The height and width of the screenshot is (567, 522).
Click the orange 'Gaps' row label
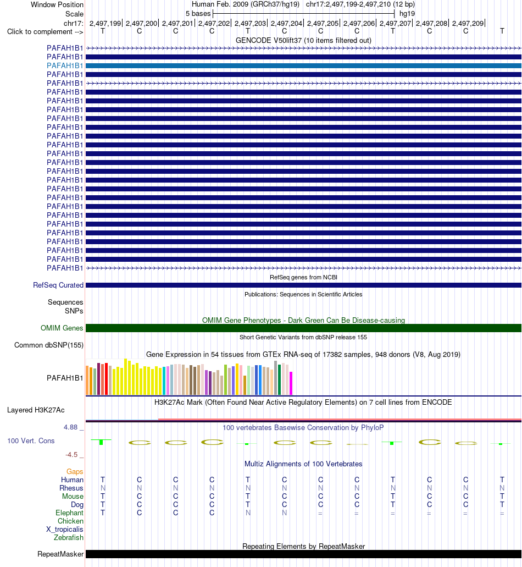tap(75, 471)
